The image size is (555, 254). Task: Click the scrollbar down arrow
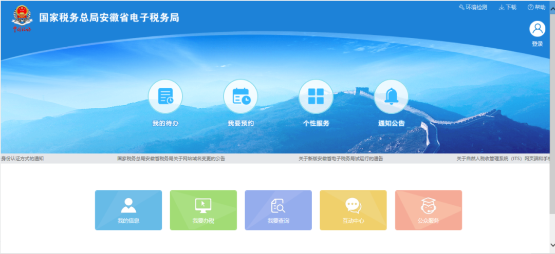[552, 244]
